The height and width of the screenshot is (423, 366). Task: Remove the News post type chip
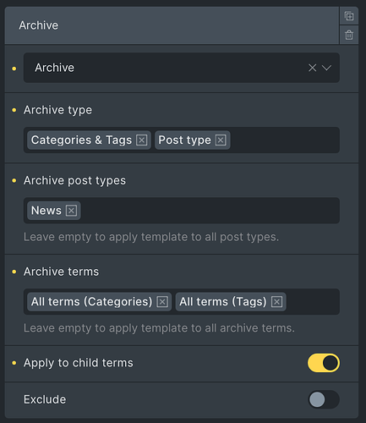(71, 211)
